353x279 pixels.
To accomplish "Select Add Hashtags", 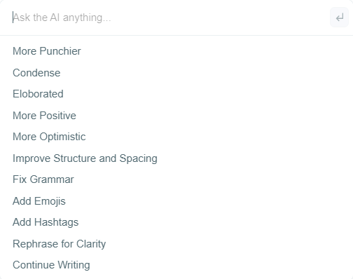I will point(46,222).
